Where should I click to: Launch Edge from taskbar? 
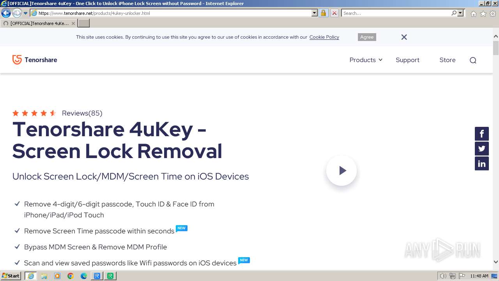click(x=84, y=276)
